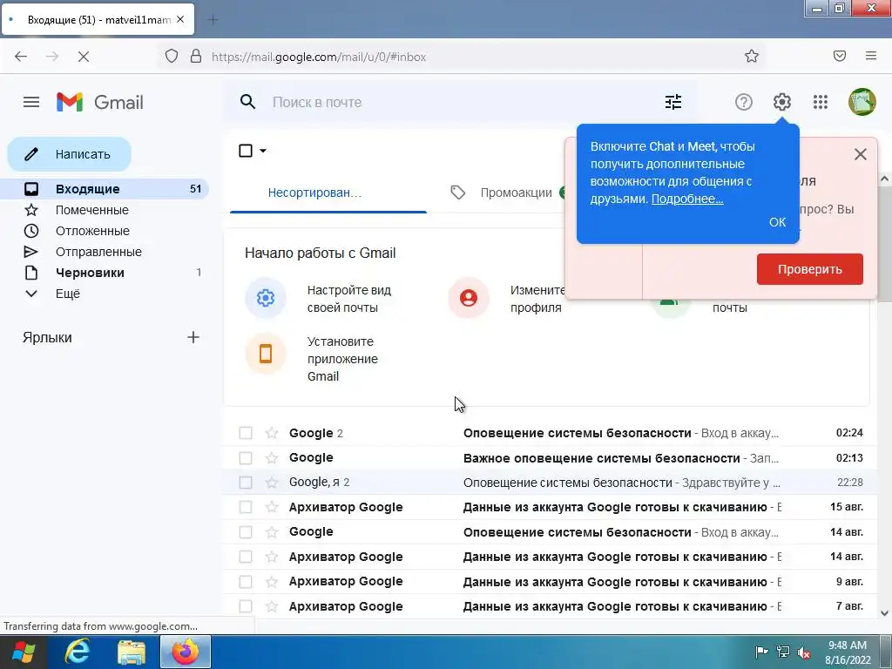Tick the select-all checkbox above the inbox

246,151
